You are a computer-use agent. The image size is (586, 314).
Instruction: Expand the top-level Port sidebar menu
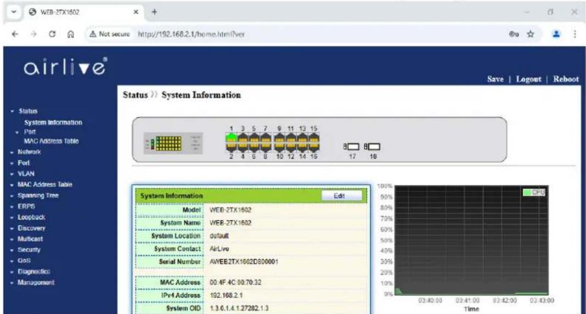(x=24, y=163)
